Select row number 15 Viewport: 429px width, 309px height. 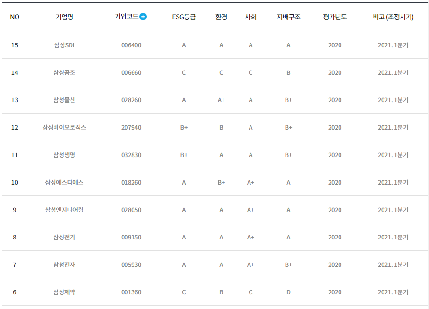15,45
